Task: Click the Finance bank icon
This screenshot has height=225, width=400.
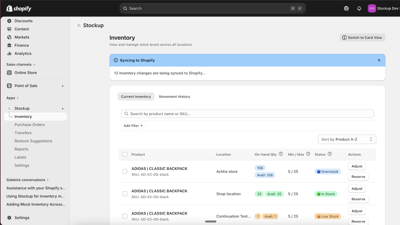Action: [x=9, y=45]
